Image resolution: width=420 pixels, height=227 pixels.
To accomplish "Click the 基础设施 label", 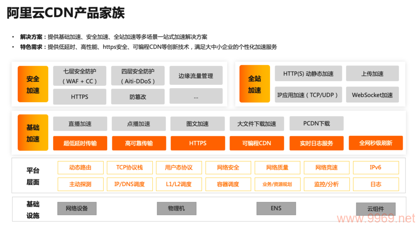I will coord(33,210).
